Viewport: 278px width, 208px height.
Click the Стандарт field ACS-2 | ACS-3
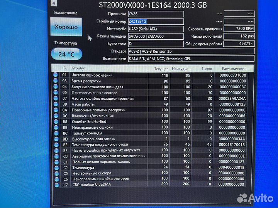point(191,51)
